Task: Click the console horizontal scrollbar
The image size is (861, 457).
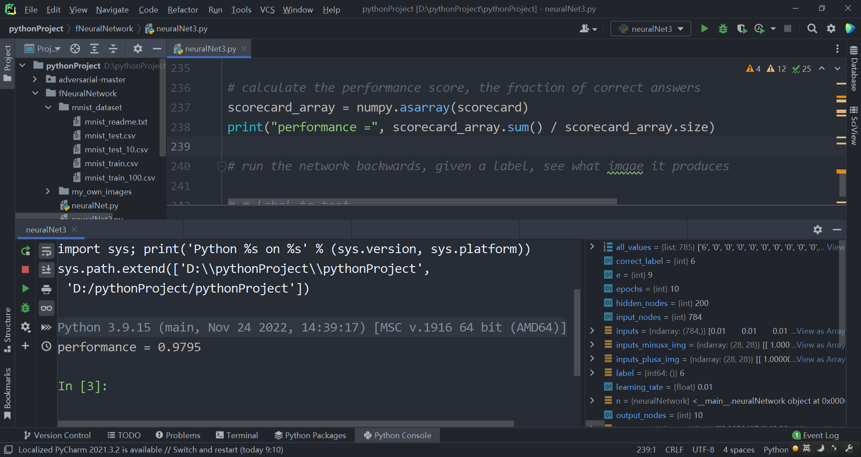Action: [286, 423]
